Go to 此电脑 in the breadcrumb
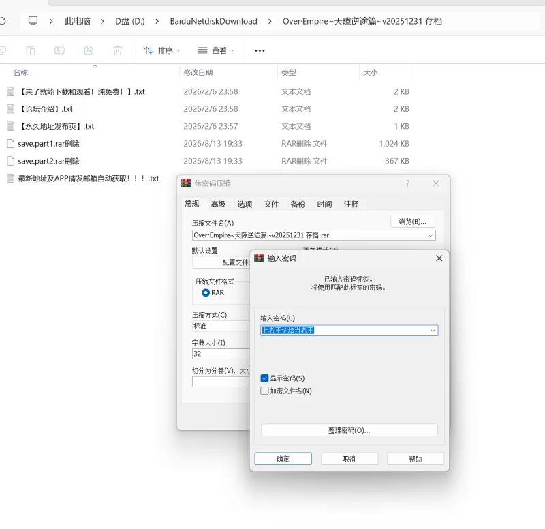Image resolution: width=545 pixels, height=529 pixels. click(77, 21)
